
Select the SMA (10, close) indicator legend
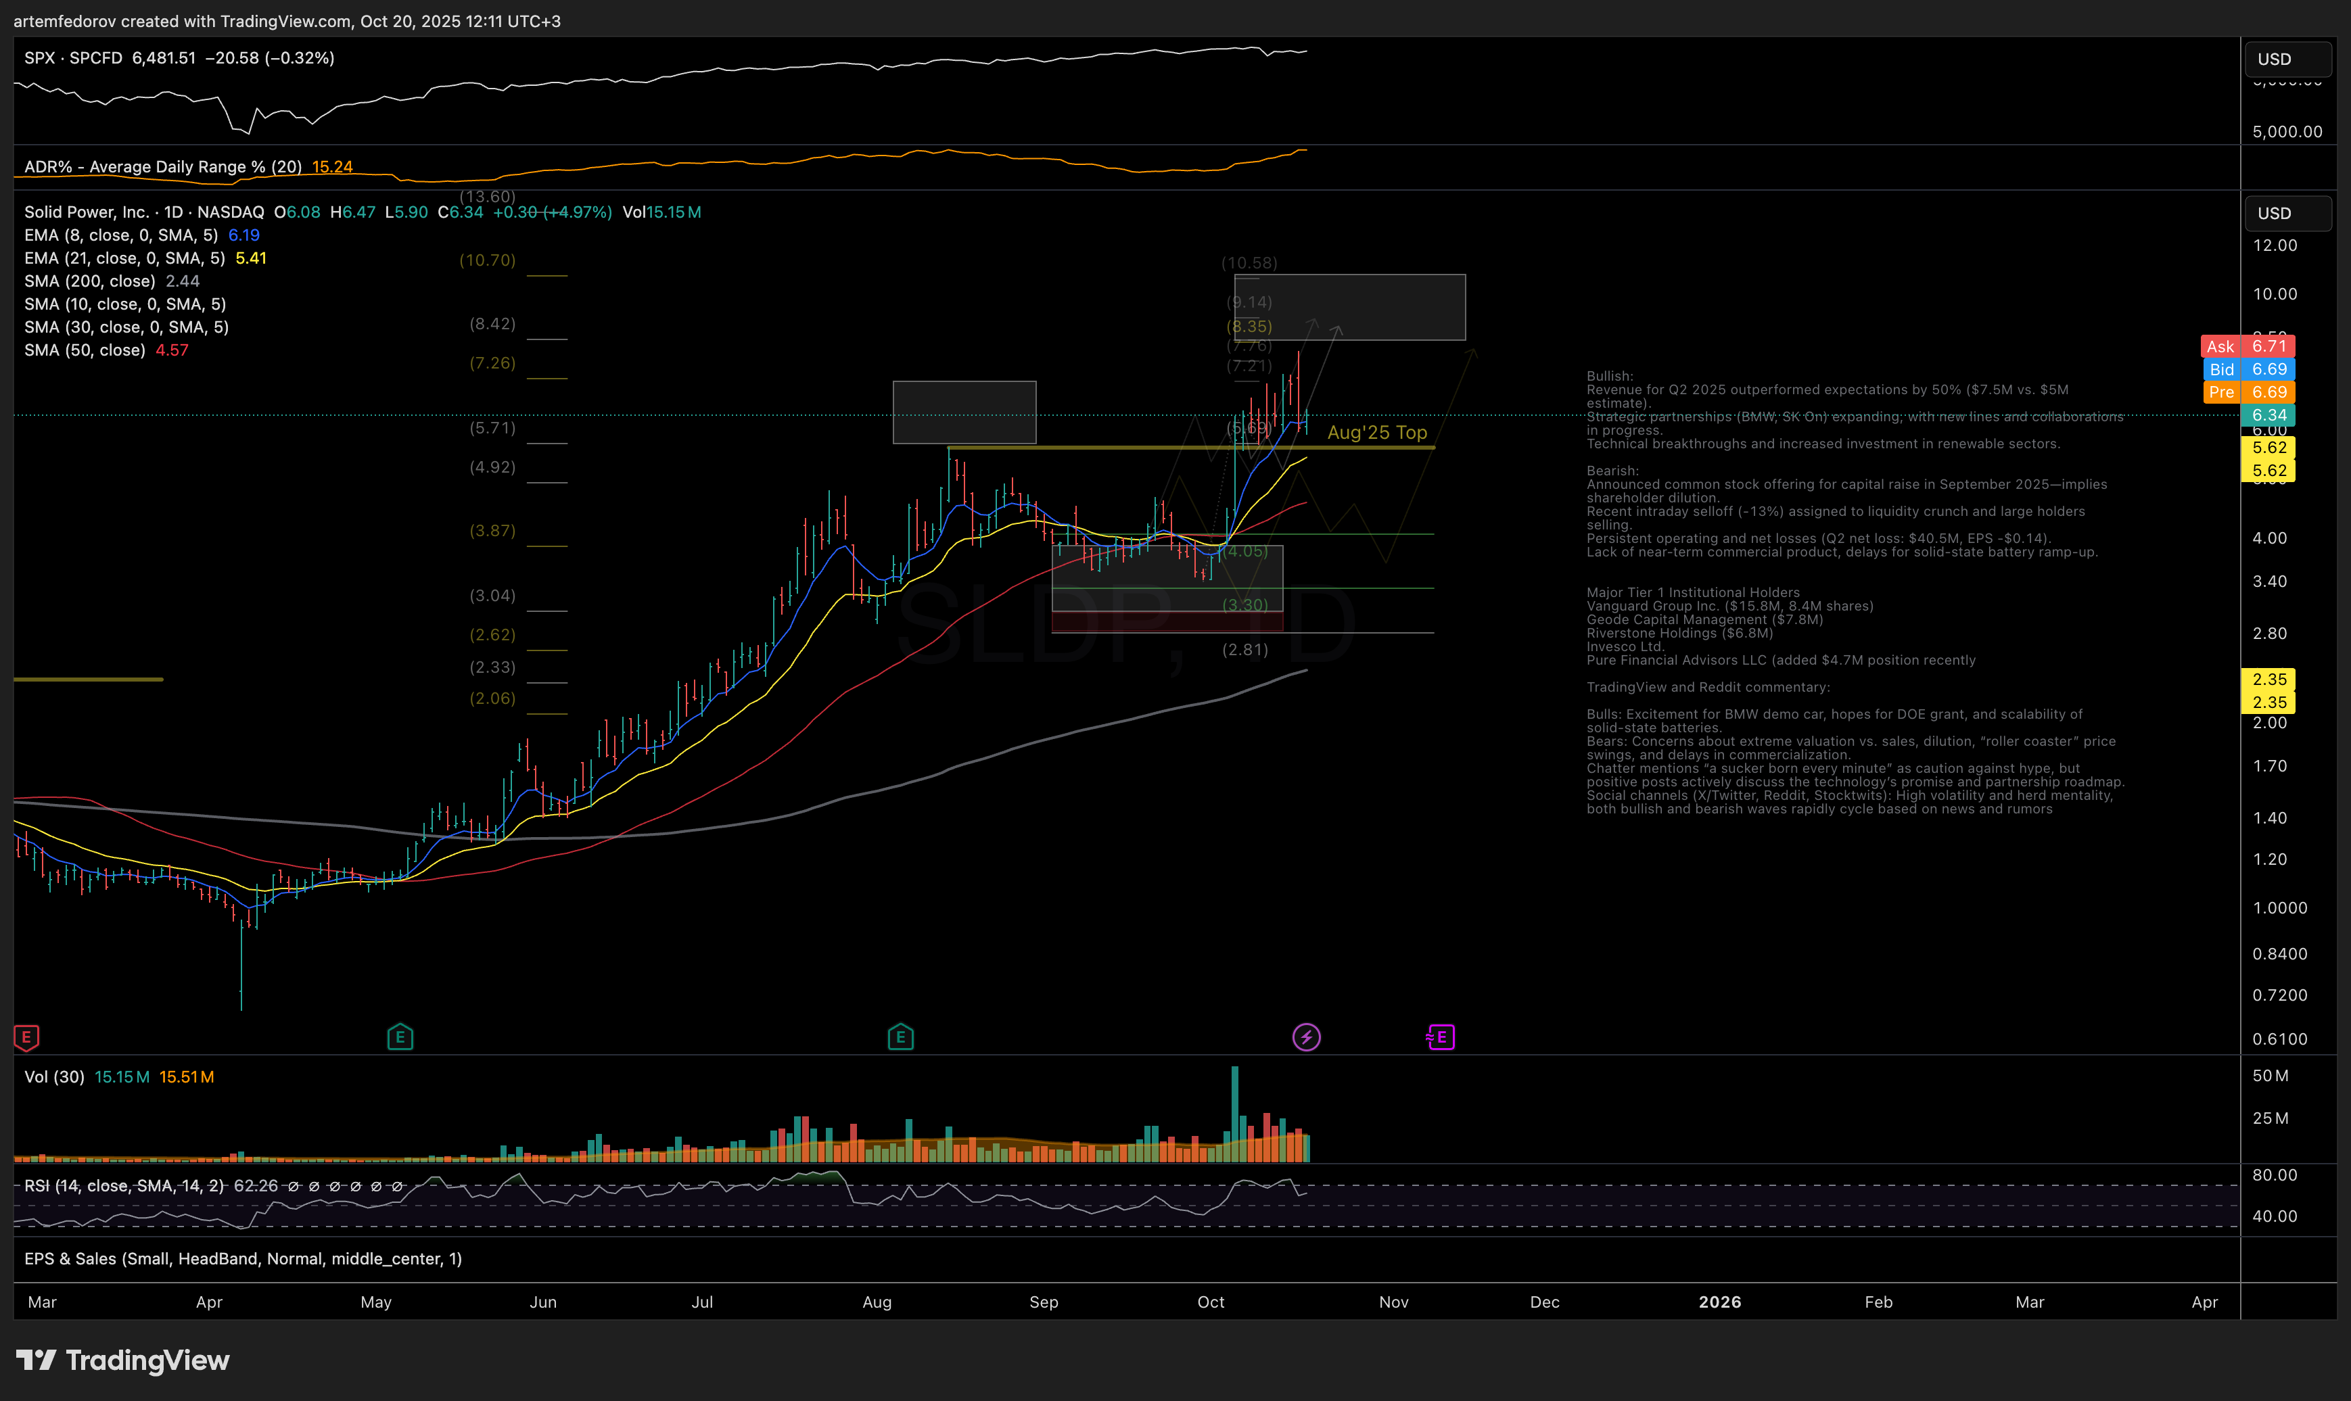point(124,304)
